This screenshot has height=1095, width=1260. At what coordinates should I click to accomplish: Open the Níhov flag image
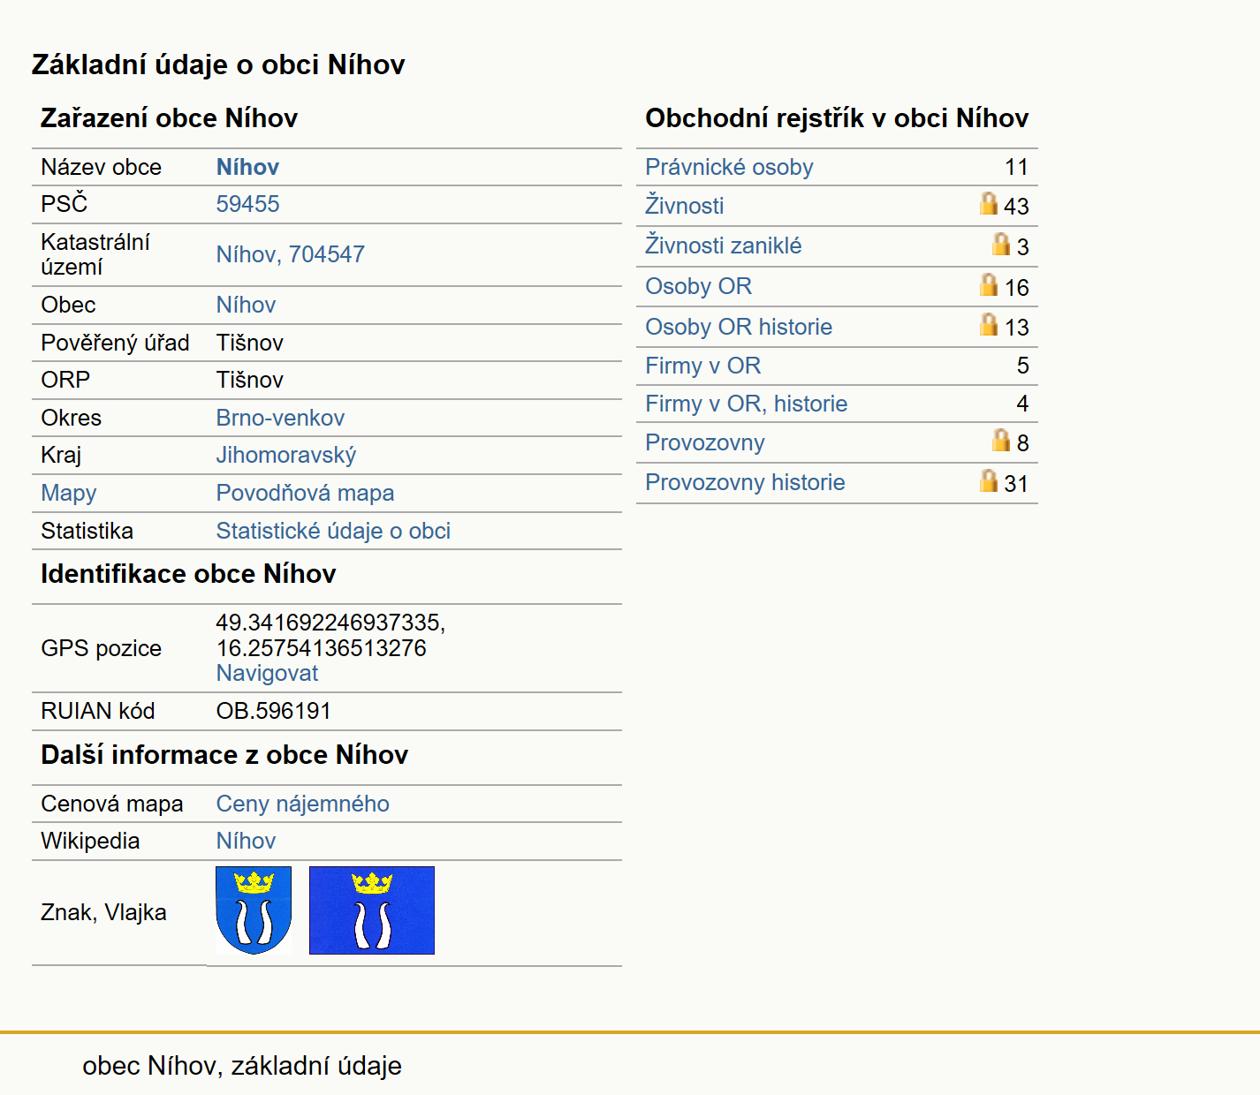click(372, 910)
